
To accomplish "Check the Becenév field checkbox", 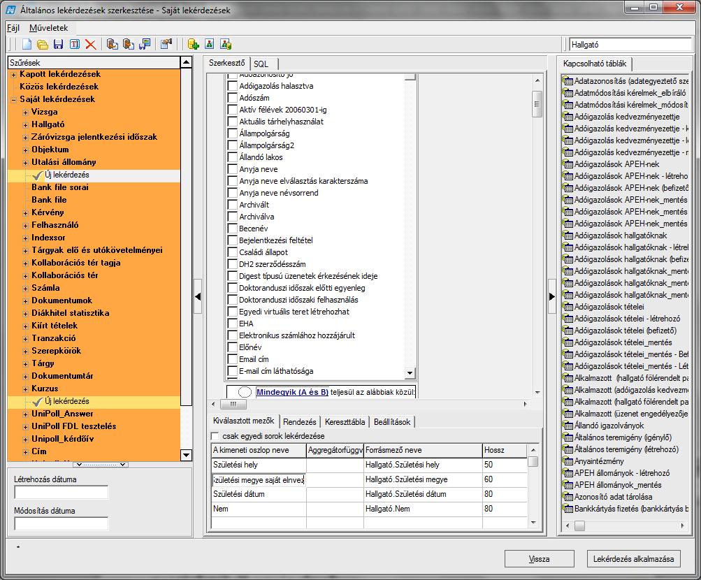I will tap(233, 229).
